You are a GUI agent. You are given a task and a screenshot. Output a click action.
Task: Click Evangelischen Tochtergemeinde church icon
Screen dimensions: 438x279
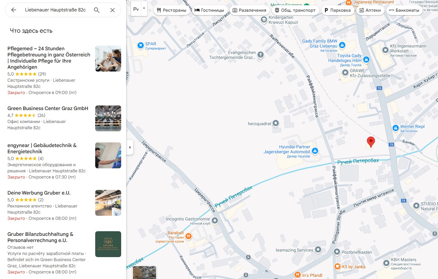(x=261, y=55)
